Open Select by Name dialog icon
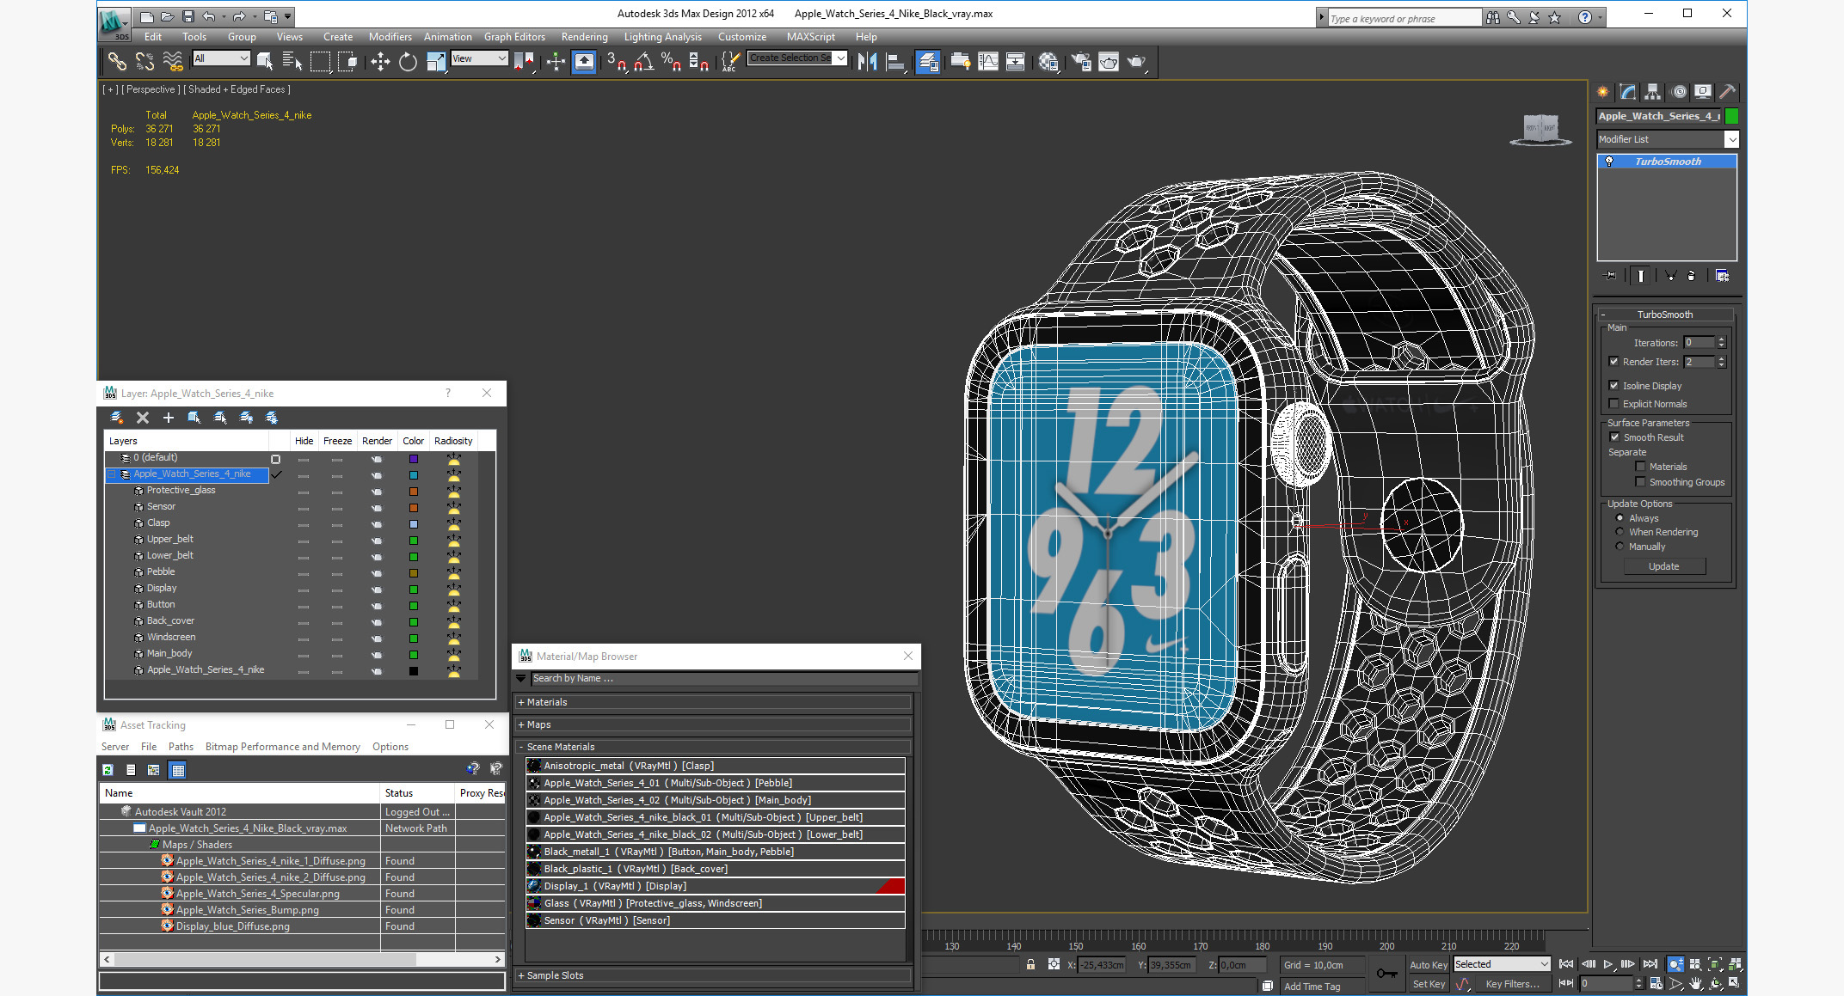The width and height of the screenshot is (1844, 996). click(x=292, y=61)
